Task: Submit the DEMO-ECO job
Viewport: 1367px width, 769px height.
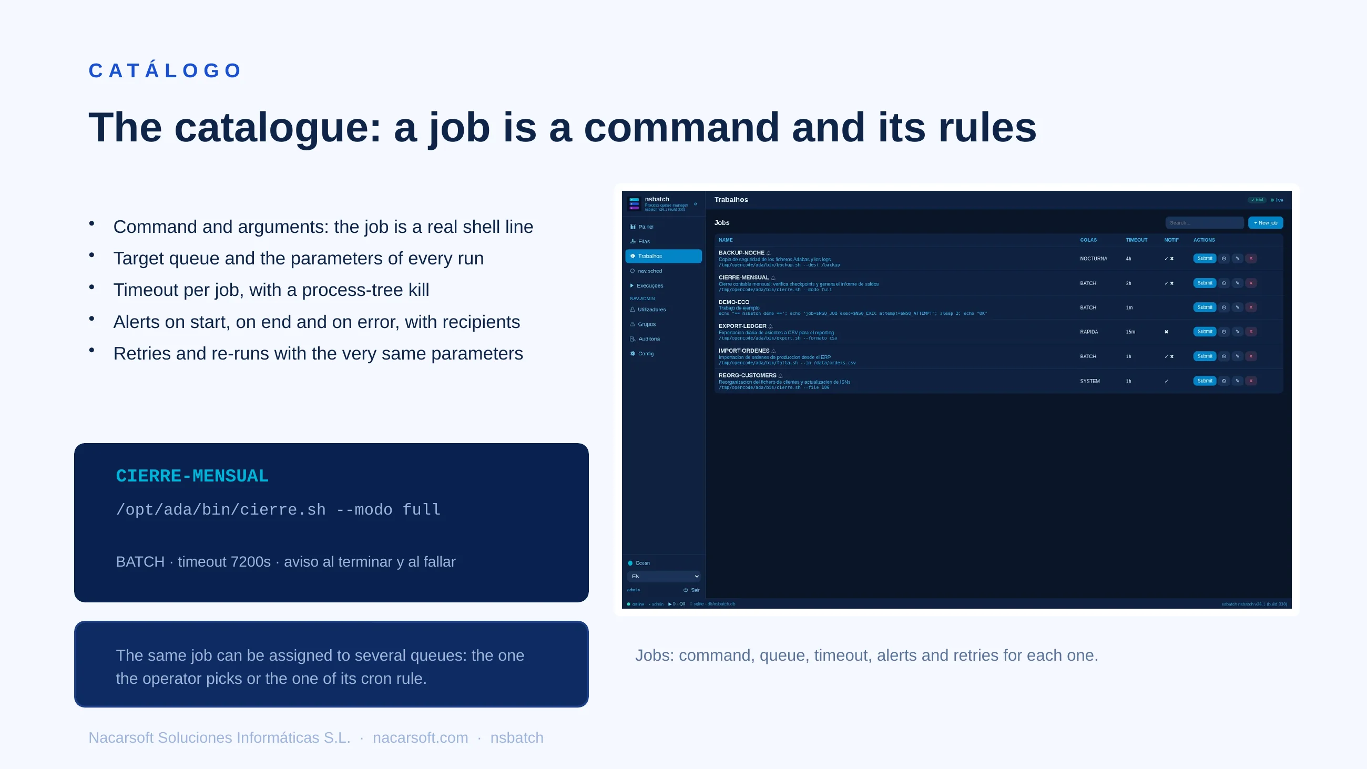Action: [x=1204, y=307]
